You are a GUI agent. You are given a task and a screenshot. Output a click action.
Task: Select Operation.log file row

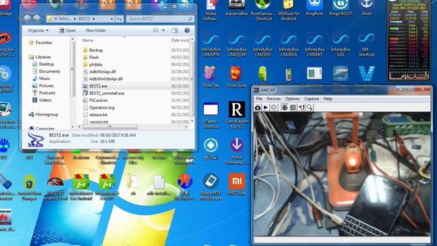click(135, 108)
